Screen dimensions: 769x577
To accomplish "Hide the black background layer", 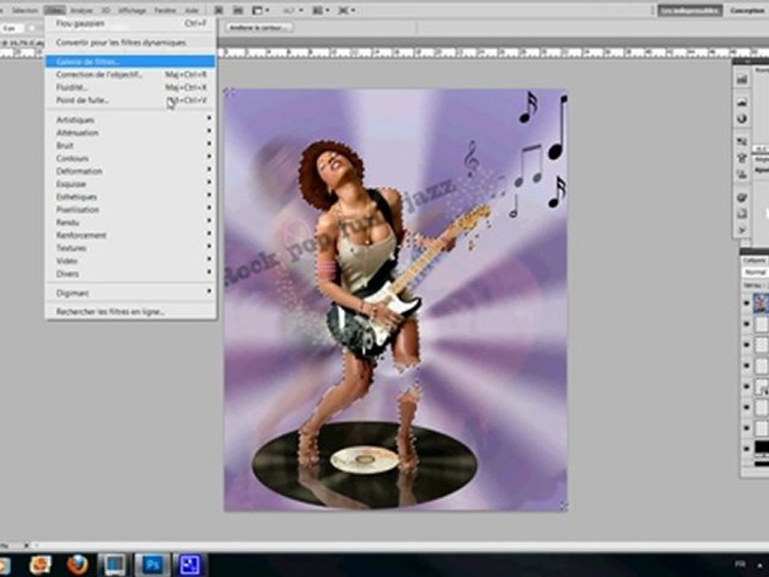I will [747, 449].
